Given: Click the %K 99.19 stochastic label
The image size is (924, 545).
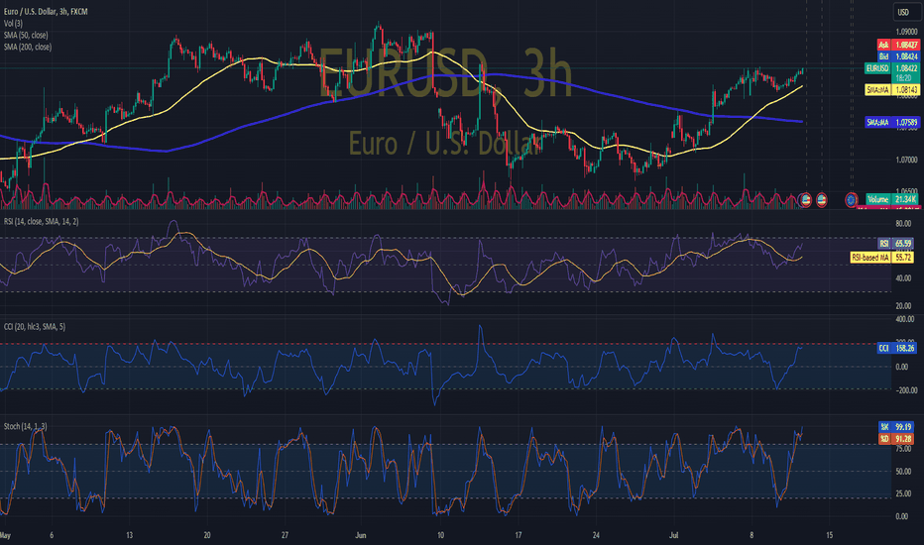Looking at the screenshot, I should (x=895, y=426).
